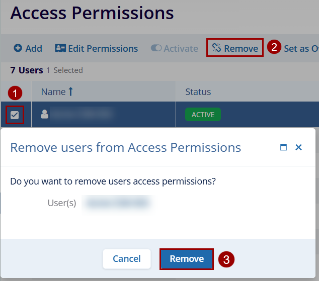This screenshot has width=319, height=281.
Task: Confirm with the blue Remove button
Action: (187, 259)
